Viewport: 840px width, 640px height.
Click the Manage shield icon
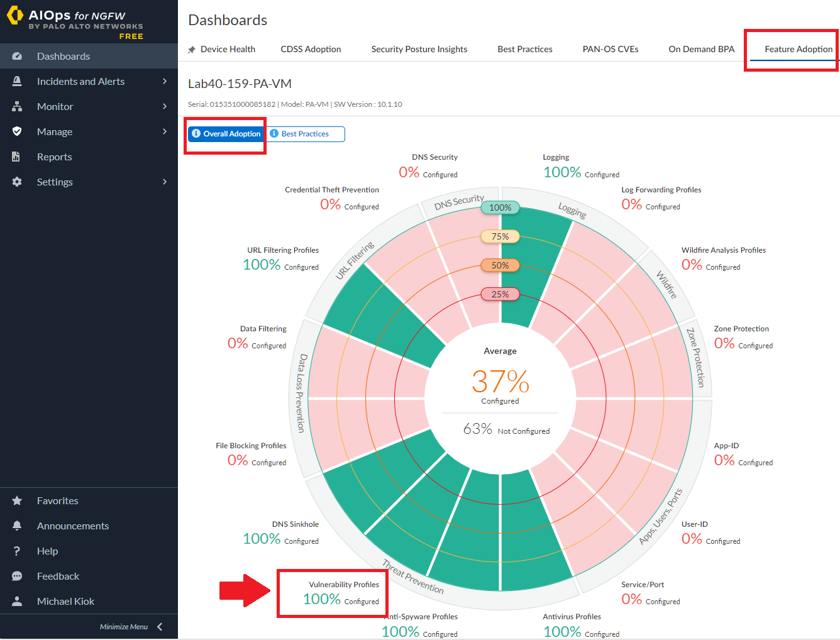click(17, 132)
